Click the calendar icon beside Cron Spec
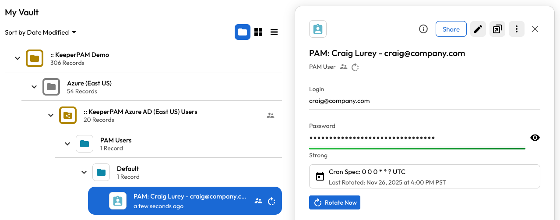This screenshot has width=560, height=220. (320, 177)
